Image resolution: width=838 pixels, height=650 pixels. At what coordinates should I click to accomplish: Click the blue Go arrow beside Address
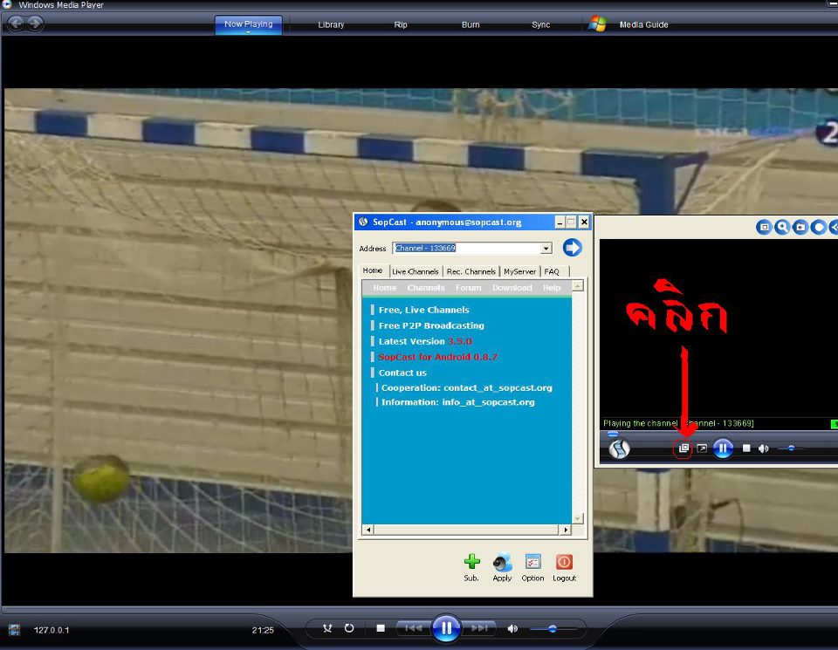572,247
